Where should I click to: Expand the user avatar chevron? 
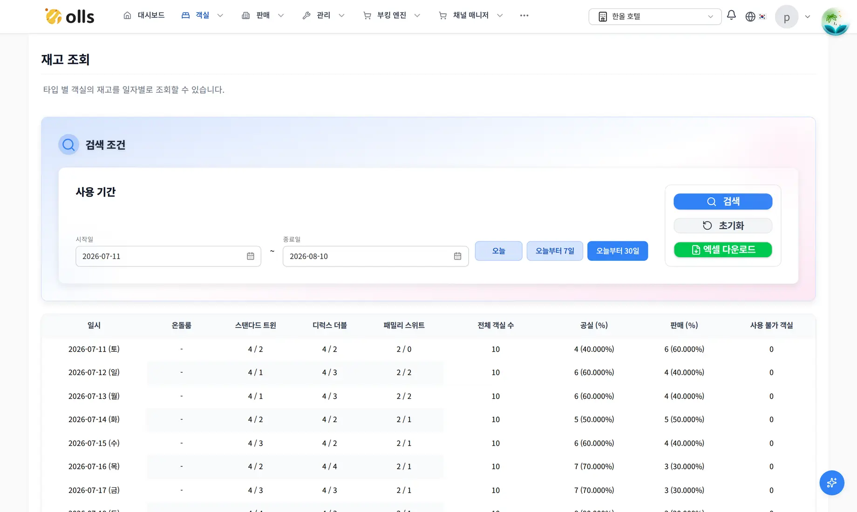click(x=808, y=17)
